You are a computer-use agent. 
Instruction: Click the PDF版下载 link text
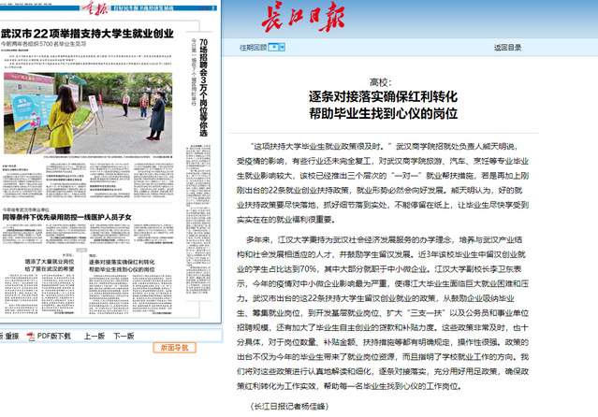pyautogui.click(x=53, y=337)
